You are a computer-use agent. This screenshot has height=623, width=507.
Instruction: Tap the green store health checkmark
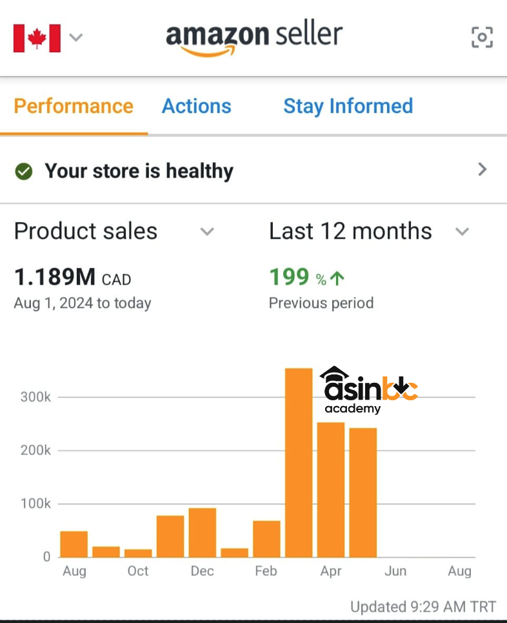24,171
